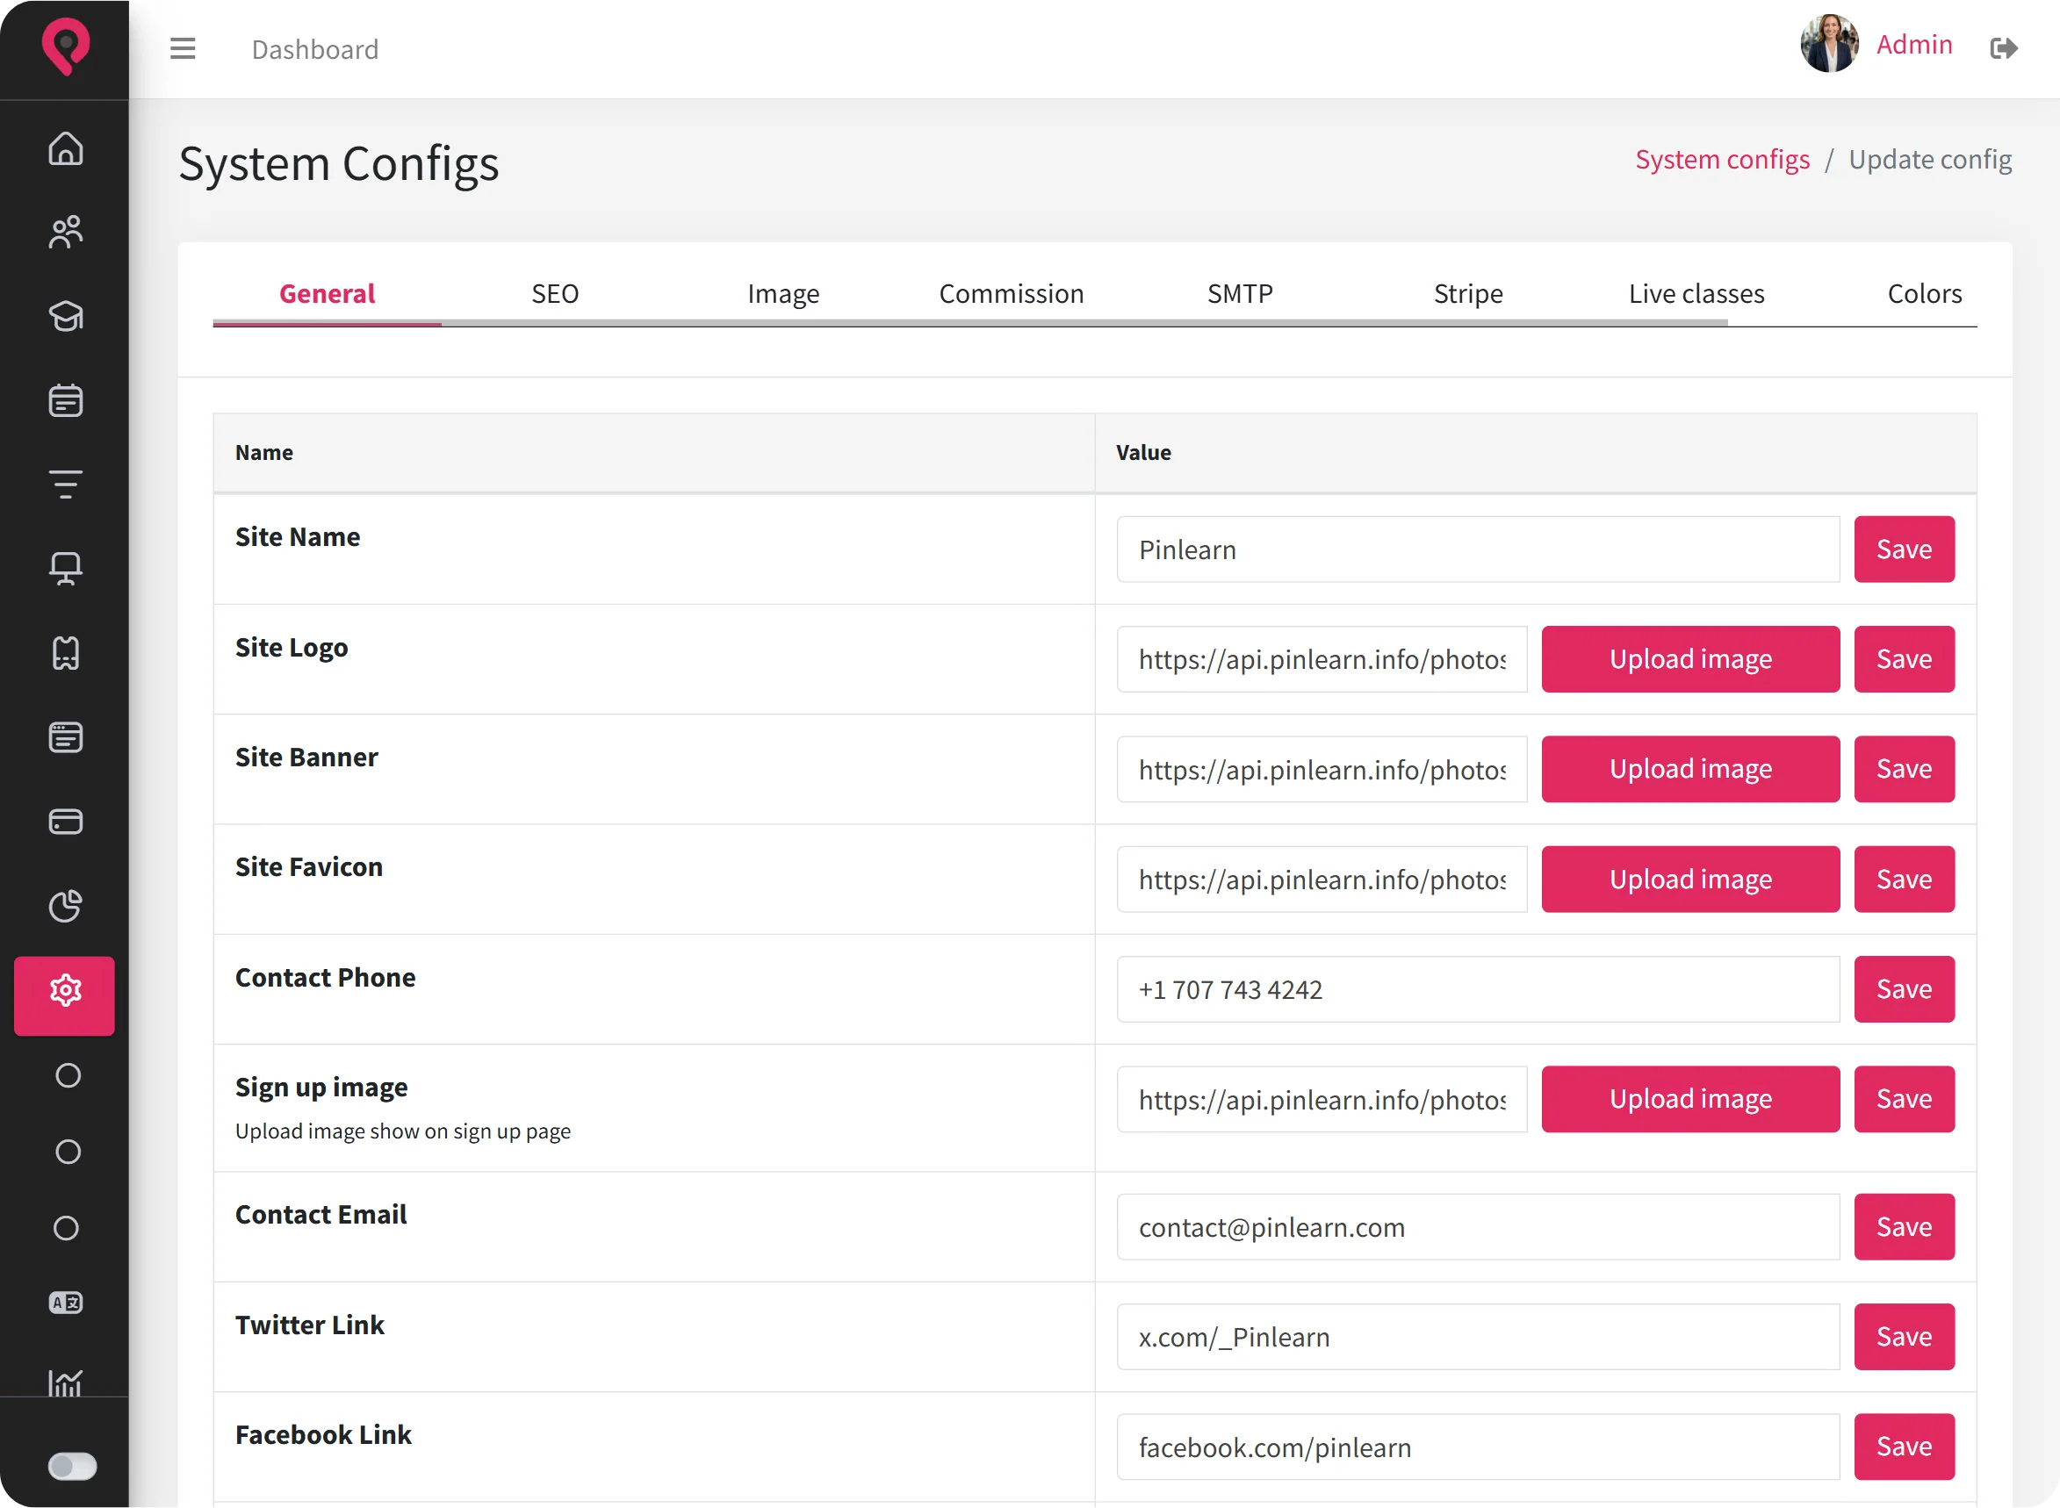2060x1508 pixels.
Task: Focus the Contact Email input field
Action: (1478, 1227)
